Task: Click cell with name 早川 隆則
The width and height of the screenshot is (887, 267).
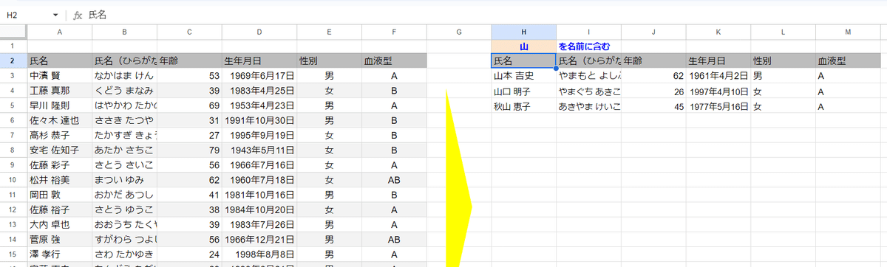Action: 60,105
